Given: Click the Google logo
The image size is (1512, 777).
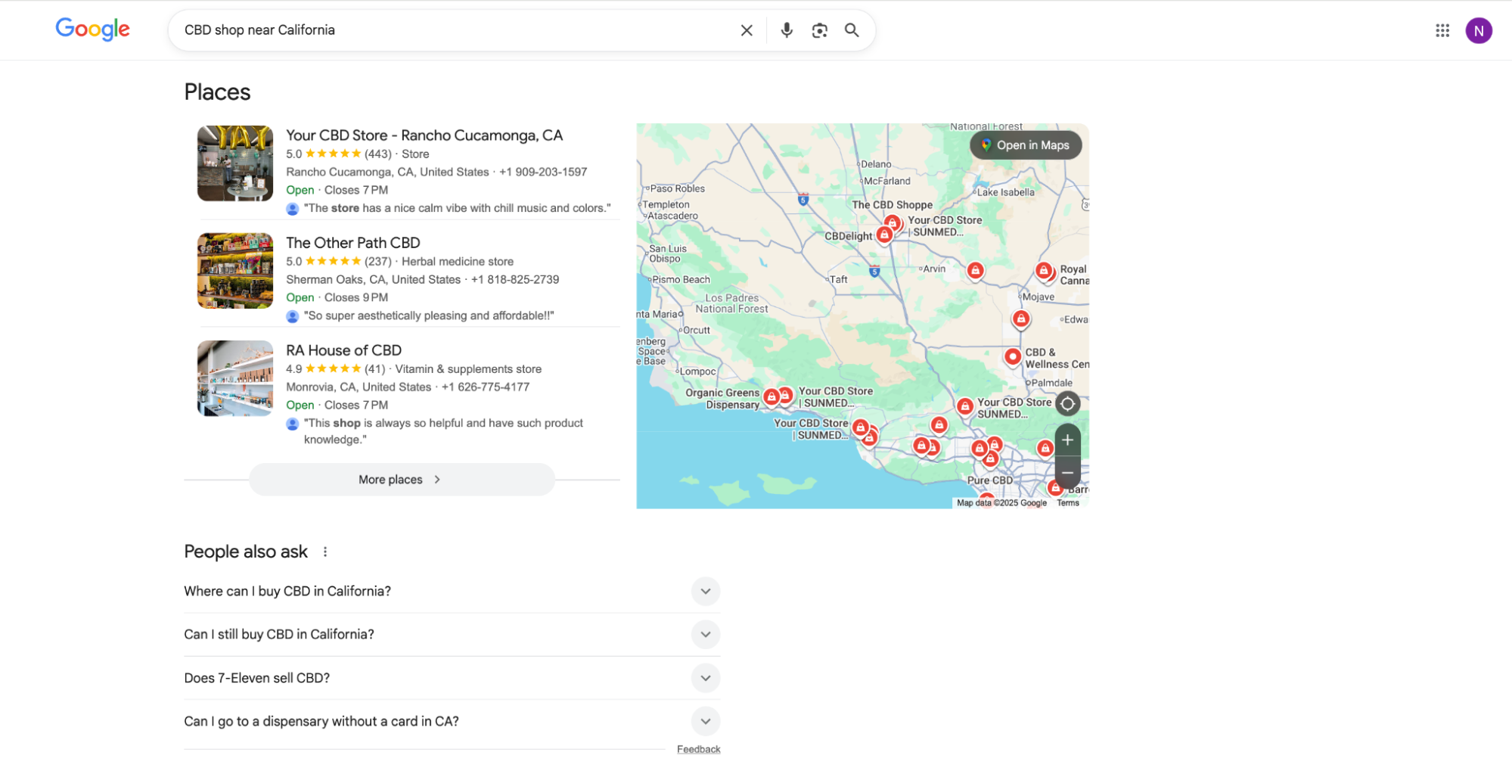Looking at the screenshot, I should click(92, 30).
